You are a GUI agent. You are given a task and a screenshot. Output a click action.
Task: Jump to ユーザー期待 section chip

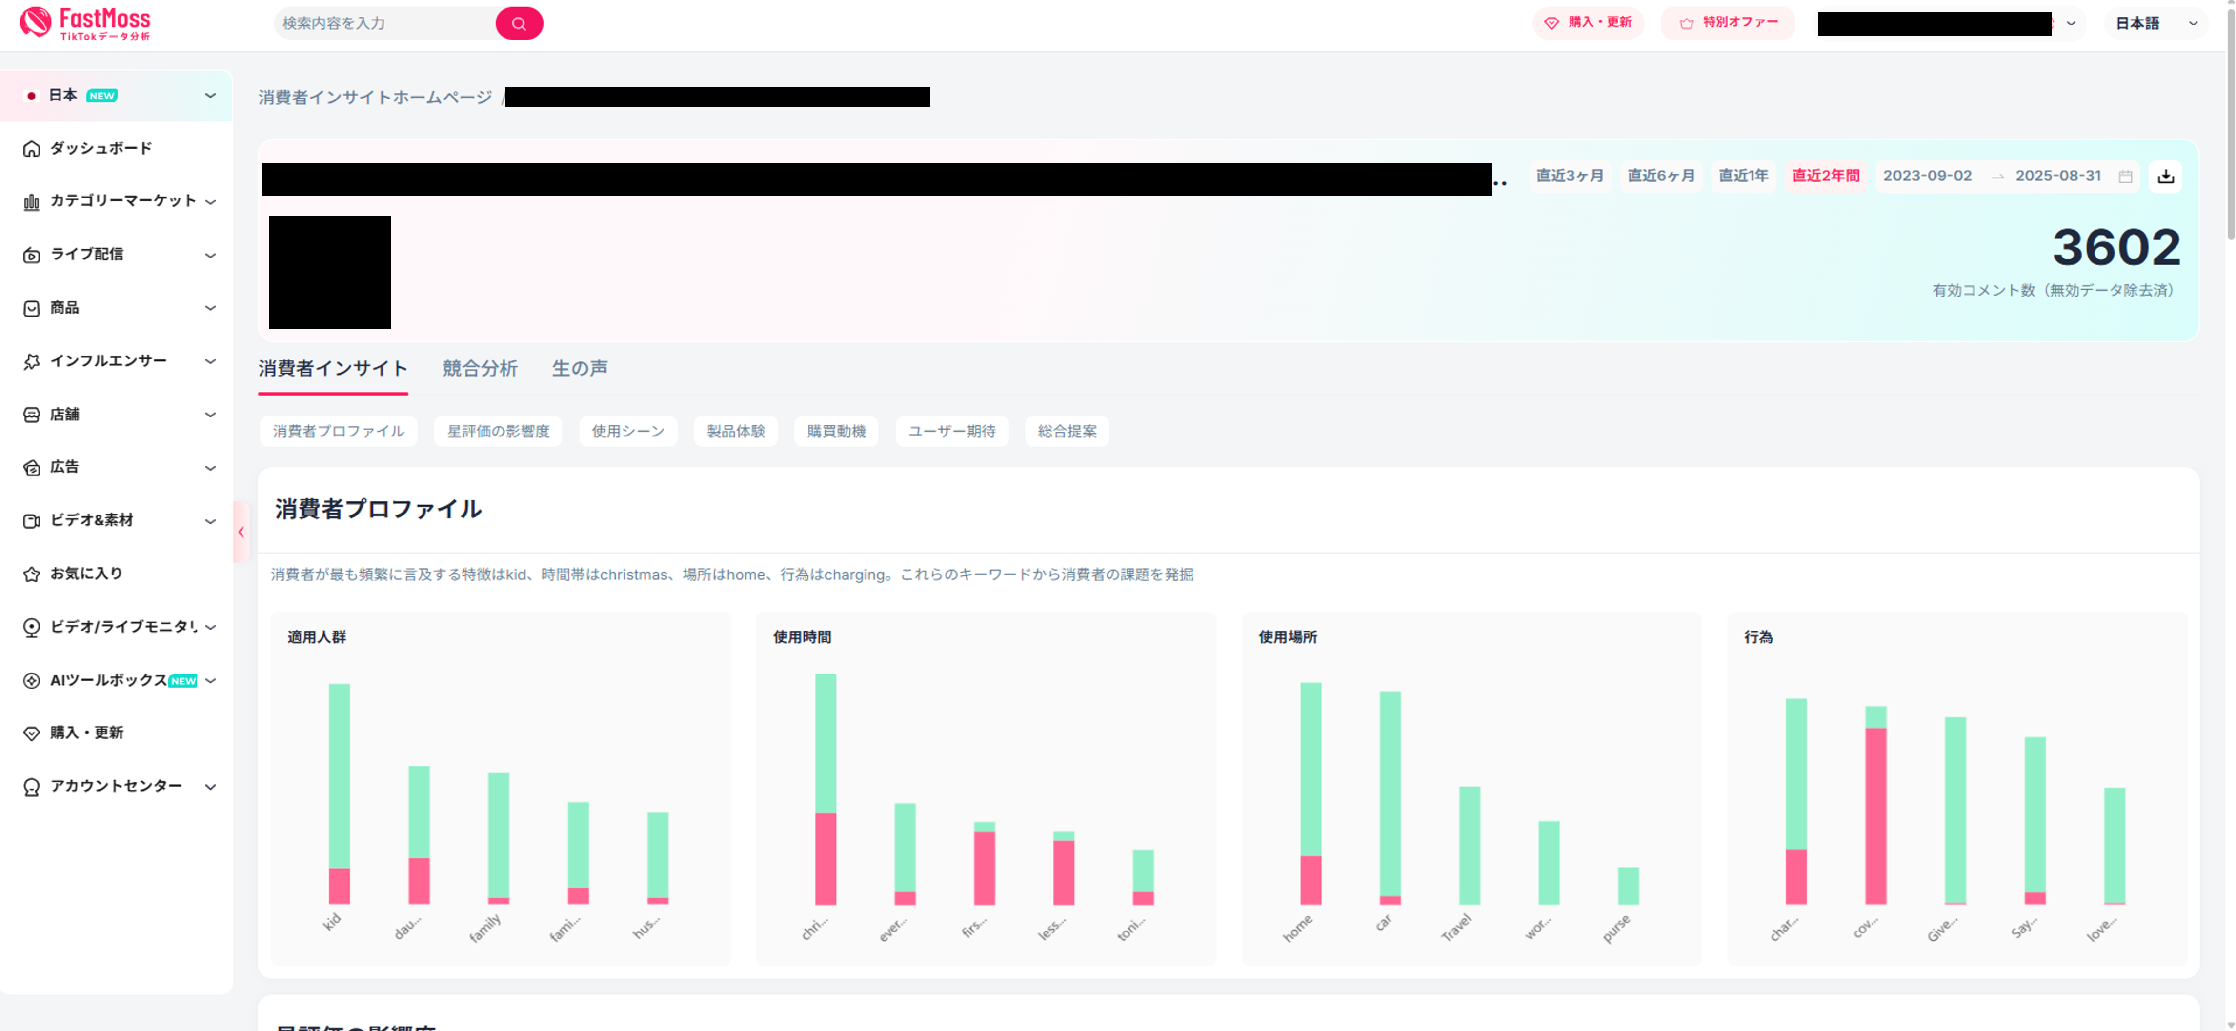(952, 431)
